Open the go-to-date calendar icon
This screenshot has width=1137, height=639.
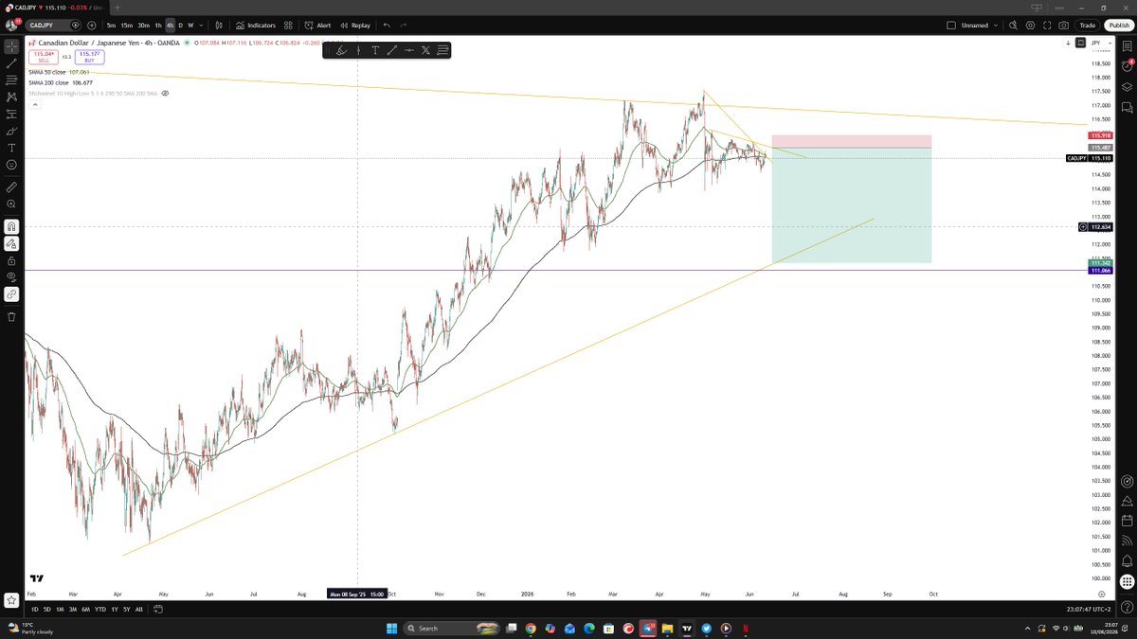[x=158, y=610]
